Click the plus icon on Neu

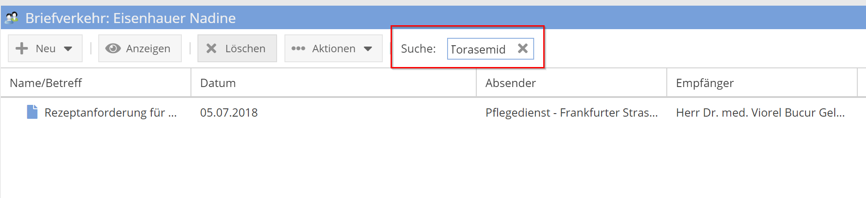[x=22, y=48]
